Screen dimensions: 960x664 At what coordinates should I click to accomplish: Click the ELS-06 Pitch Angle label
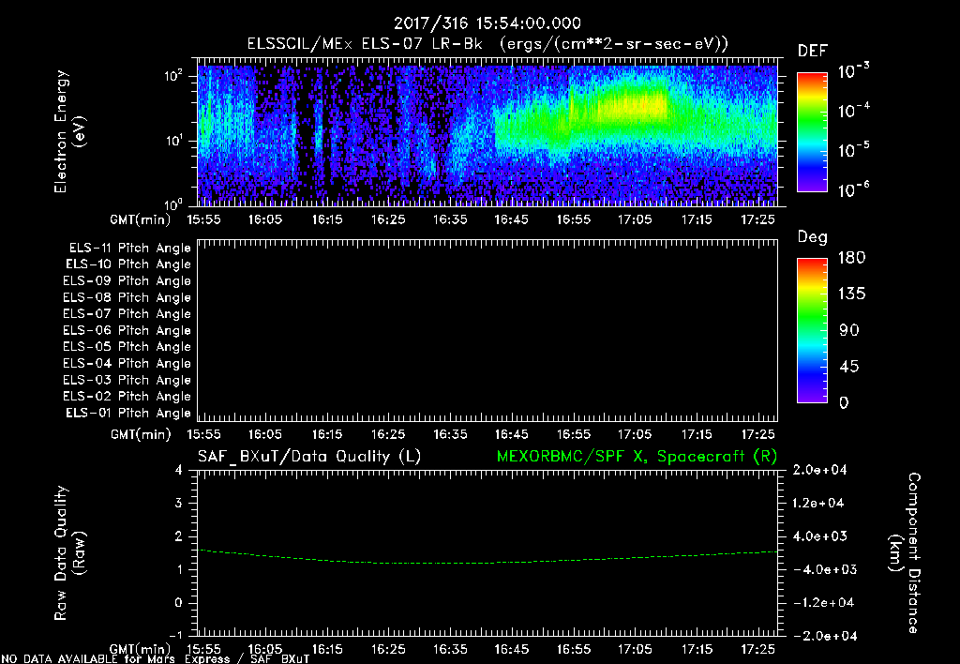[127, 331]
